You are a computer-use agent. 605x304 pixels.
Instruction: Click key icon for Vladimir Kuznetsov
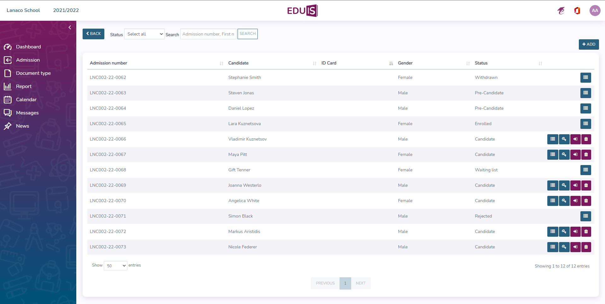pos(564,139)
